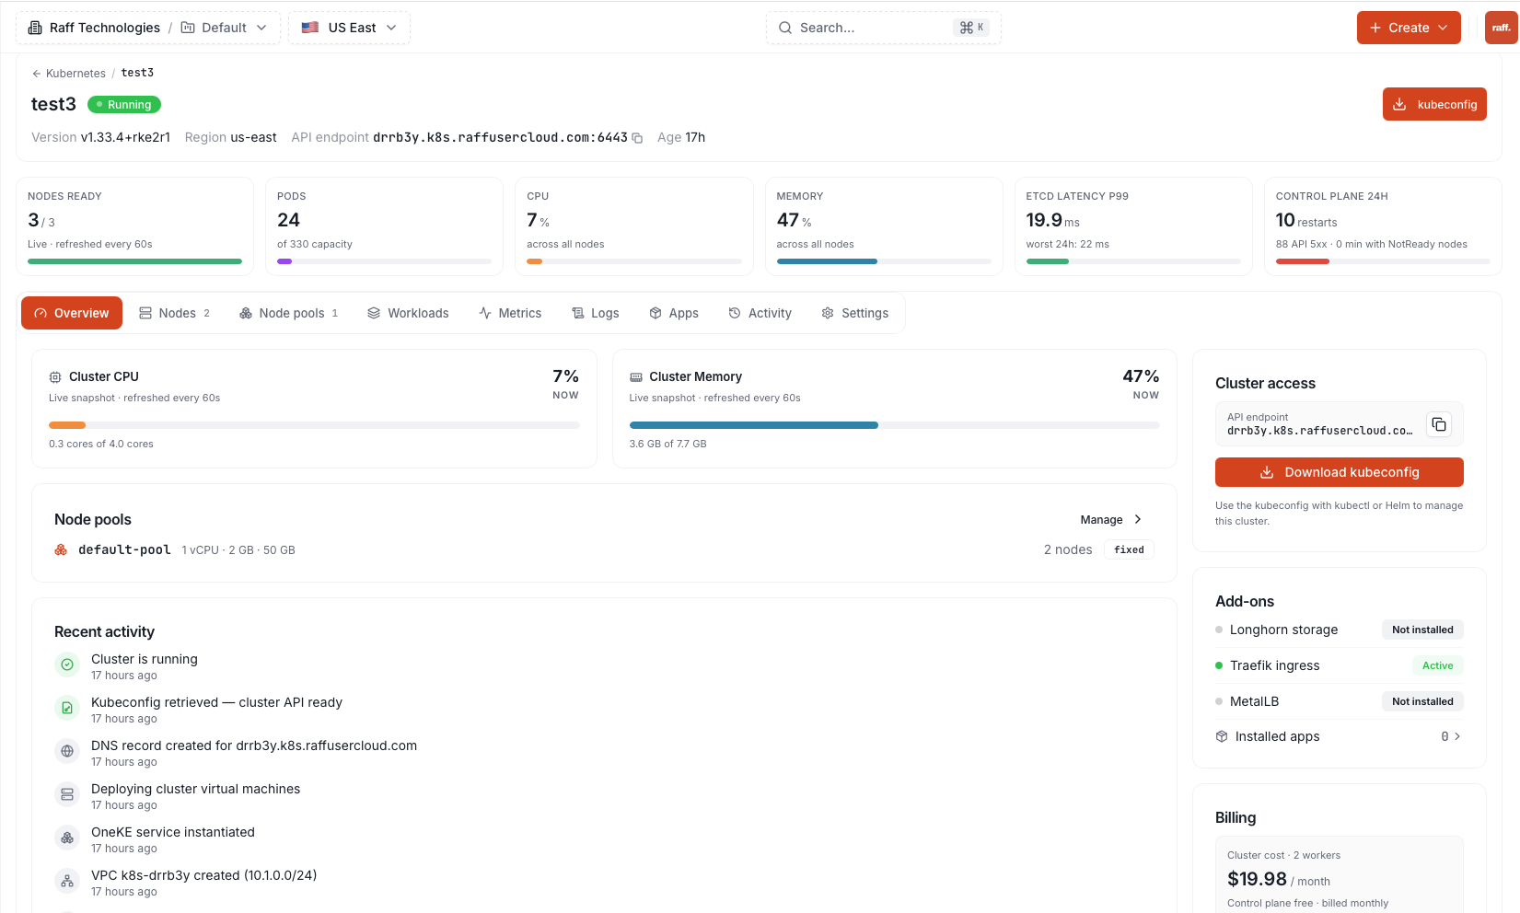Open Installed apps row
This screenshot has width=1520, height=913.
click(1340, 736)
